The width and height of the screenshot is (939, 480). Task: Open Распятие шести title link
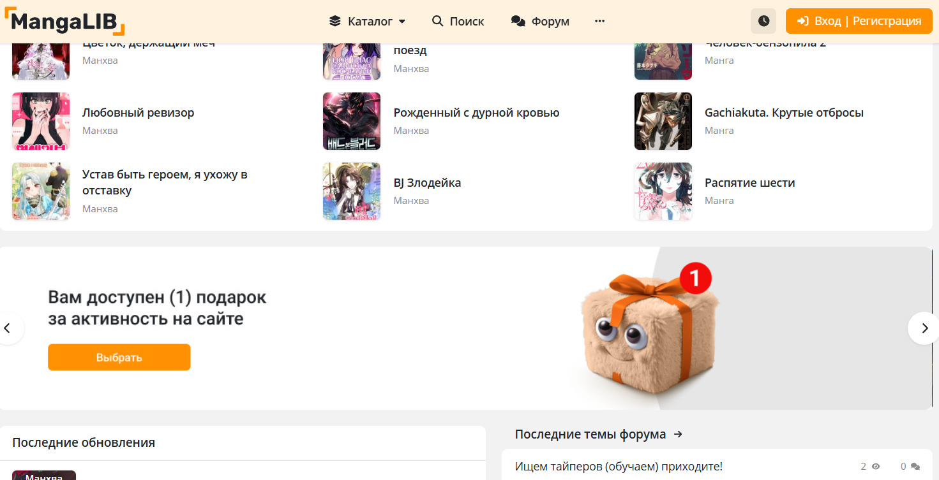749,183
